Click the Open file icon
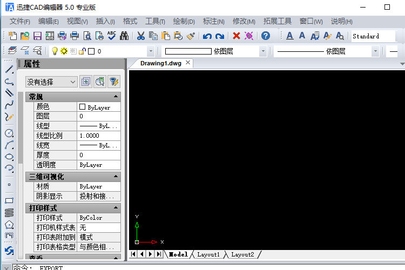Viewport: 405px width, 270px height. point(25,36)
